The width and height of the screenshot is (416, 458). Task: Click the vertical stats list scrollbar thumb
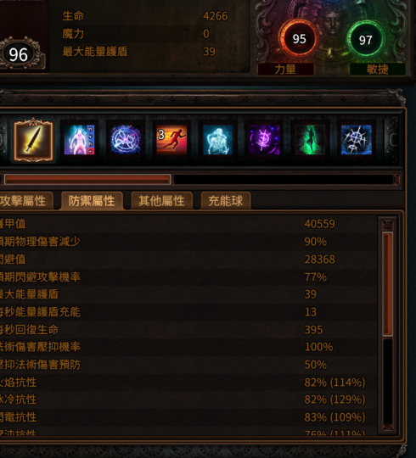pyautogui.click(x=388, y=284)
